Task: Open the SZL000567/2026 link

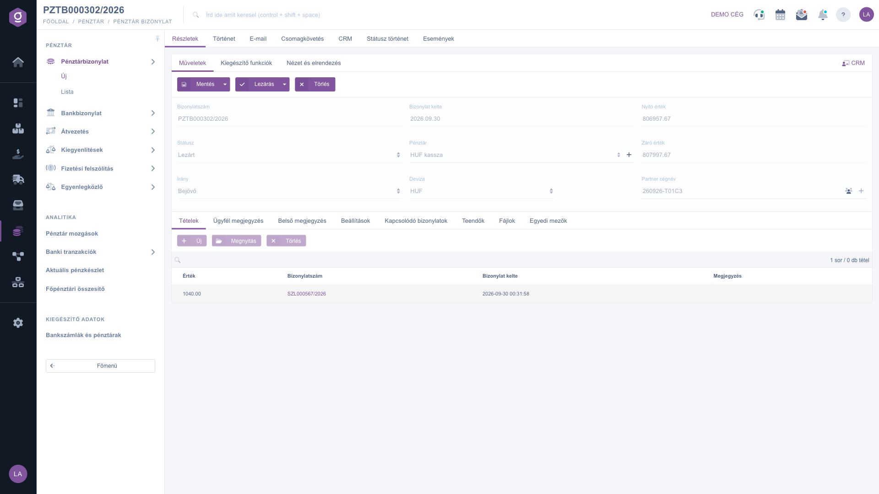Action: [x=307, y=294]
